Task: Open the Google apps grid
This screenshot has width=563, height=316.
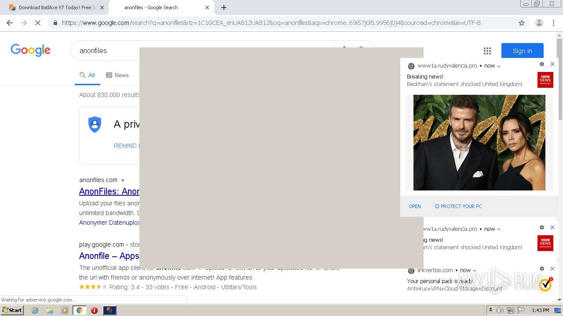Action: pyautogui.click(x=487, y=51)
